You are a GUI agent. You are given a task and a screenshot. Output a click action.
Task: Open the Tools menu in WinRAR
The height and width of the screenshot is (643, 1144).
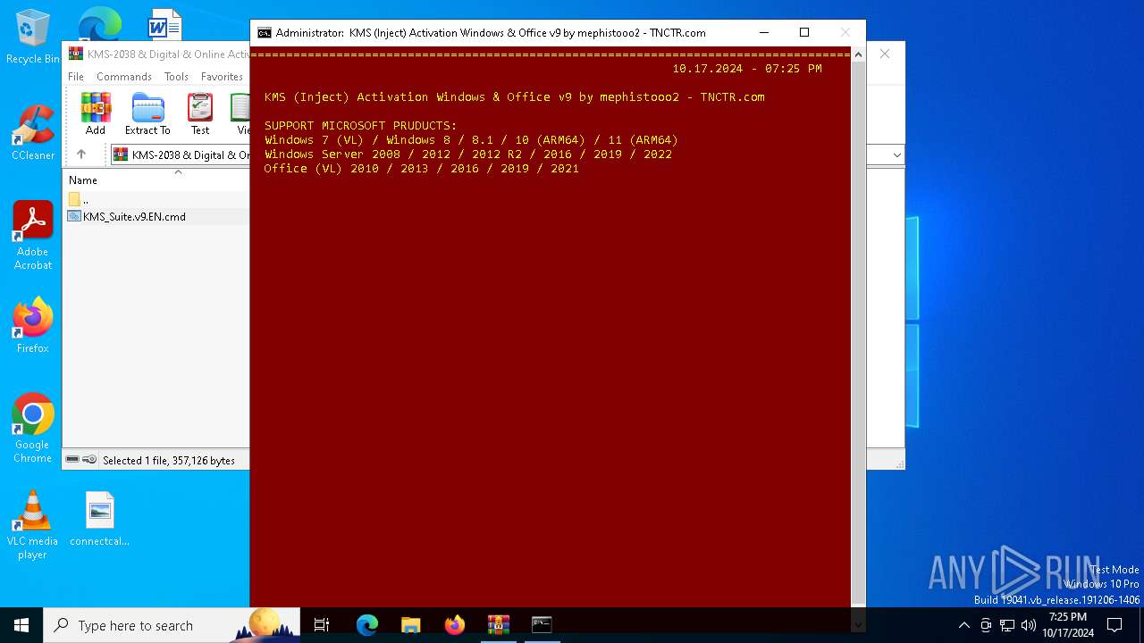click(x=176, y=77)
